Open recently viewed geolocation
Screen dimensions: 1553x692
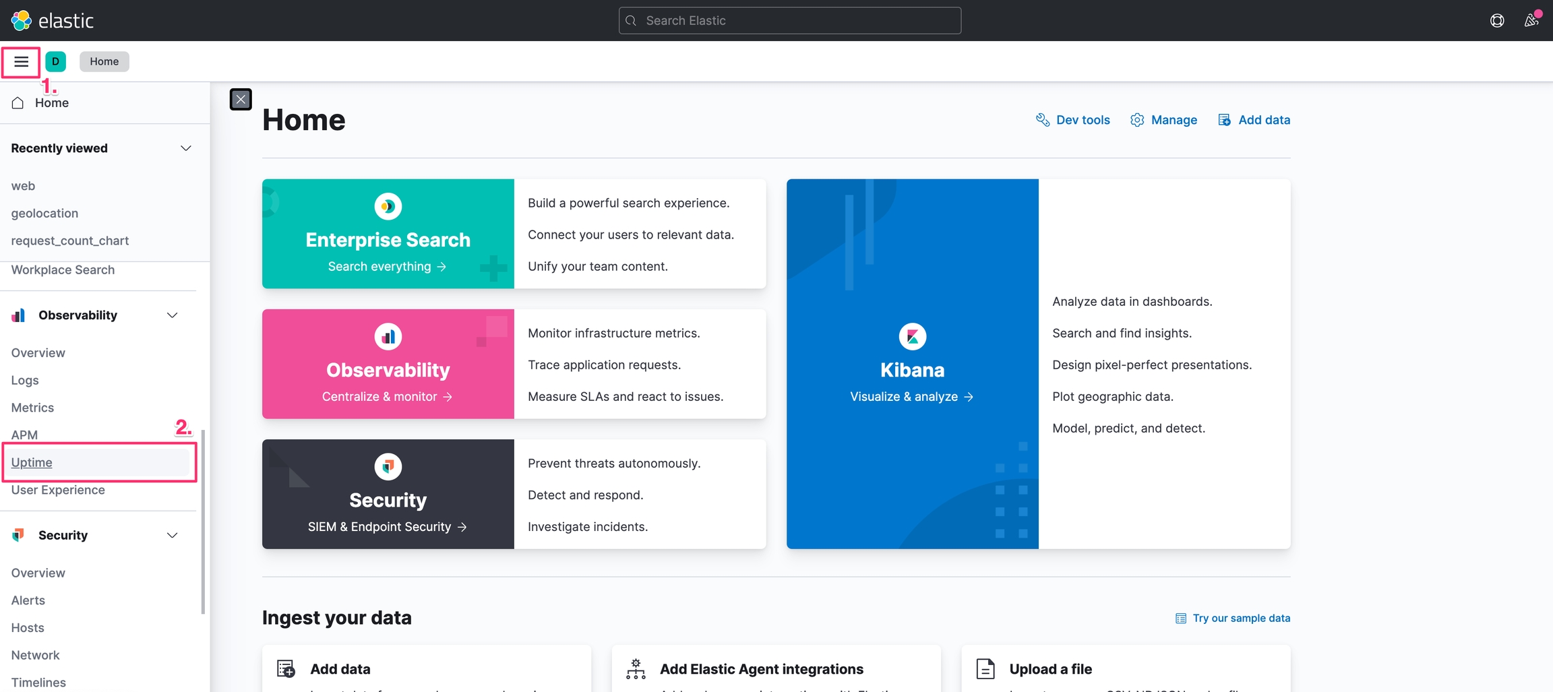(44, 213)
